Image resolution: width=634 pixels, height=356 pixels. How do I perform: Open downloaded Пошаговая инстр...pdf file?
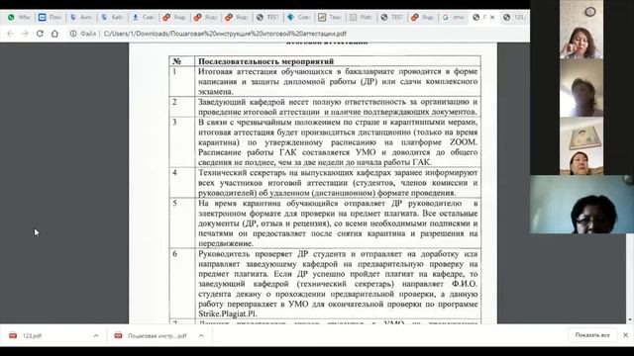coord(157,336)
